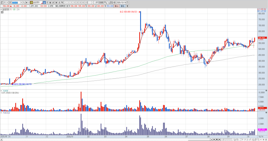Select the 주 weekly period toggle
Viewport: 268px width, 141px height.
(47, 2)
